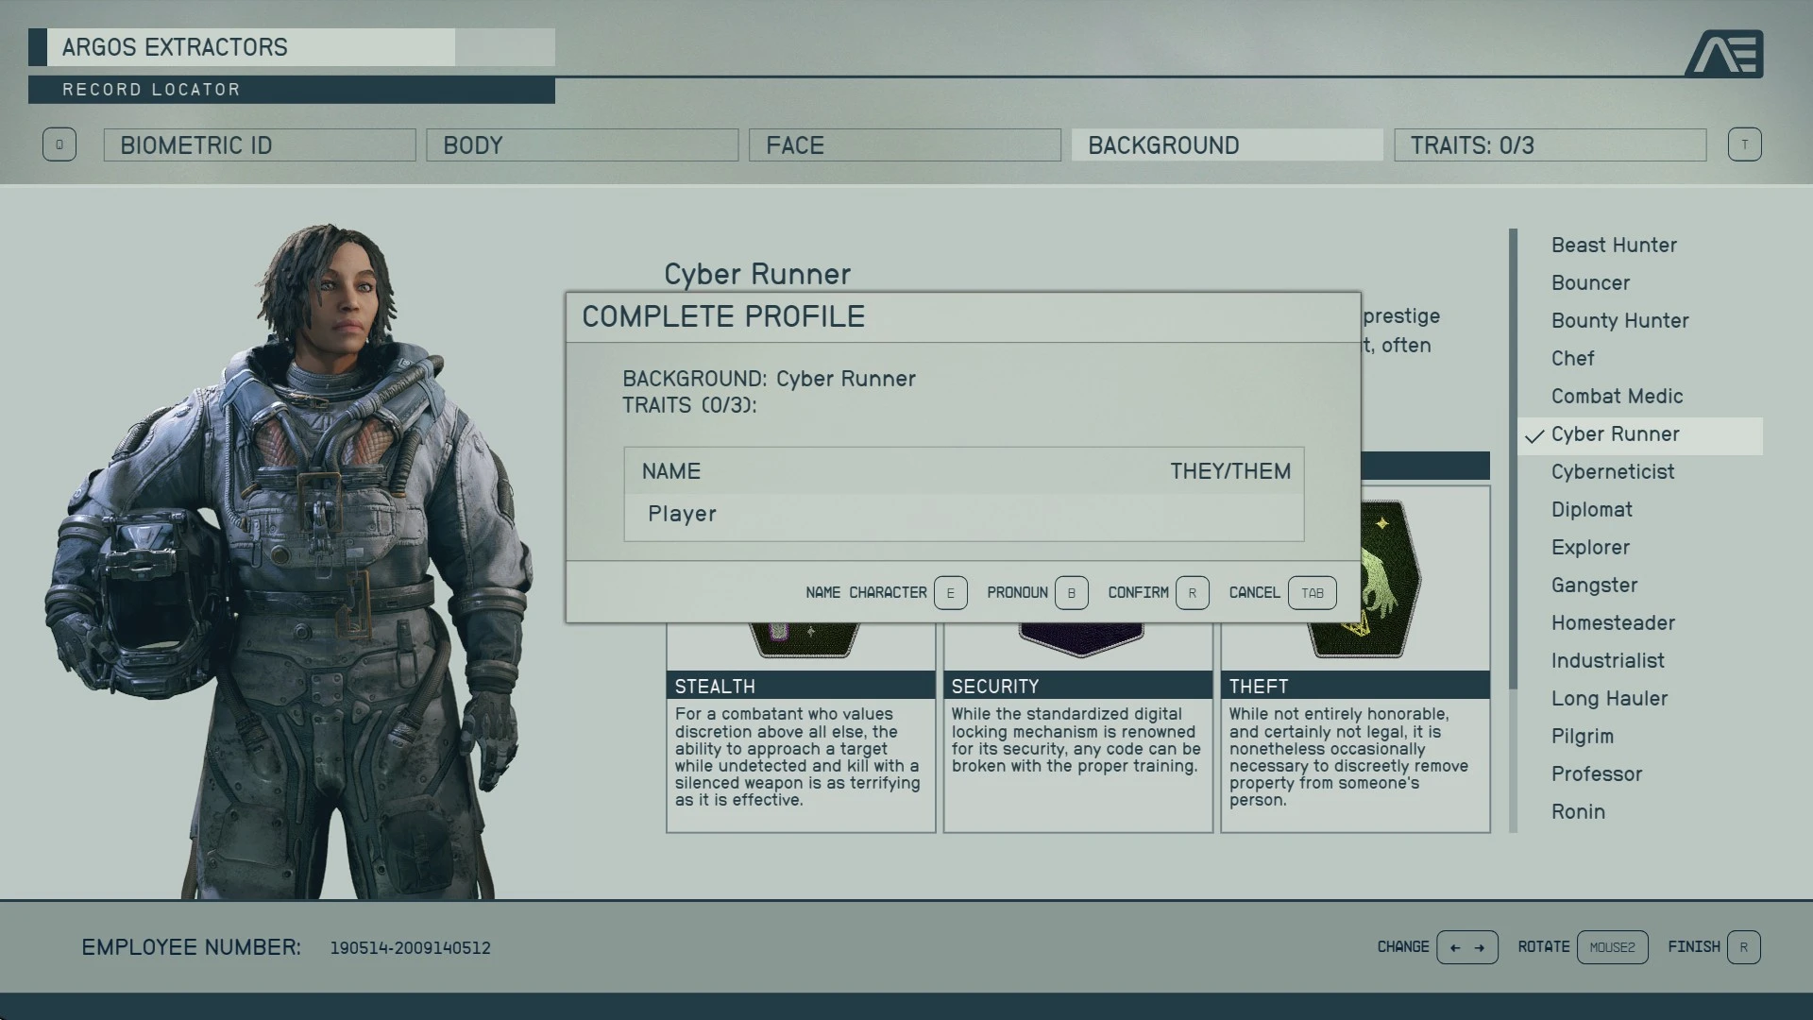
Task: Click the PRONOUN selector button
Action: [1068, 591]
